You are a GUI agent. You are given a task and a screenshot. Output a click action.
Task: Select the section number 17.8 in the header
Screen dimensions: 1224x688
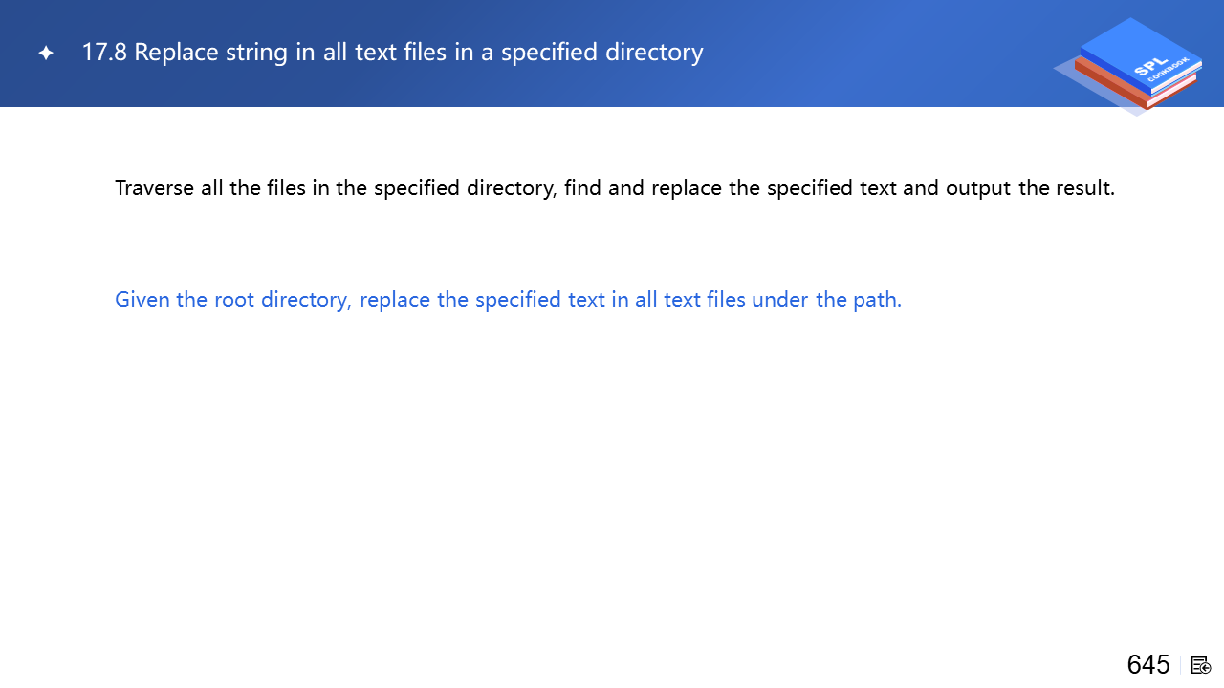click(104, 53)
